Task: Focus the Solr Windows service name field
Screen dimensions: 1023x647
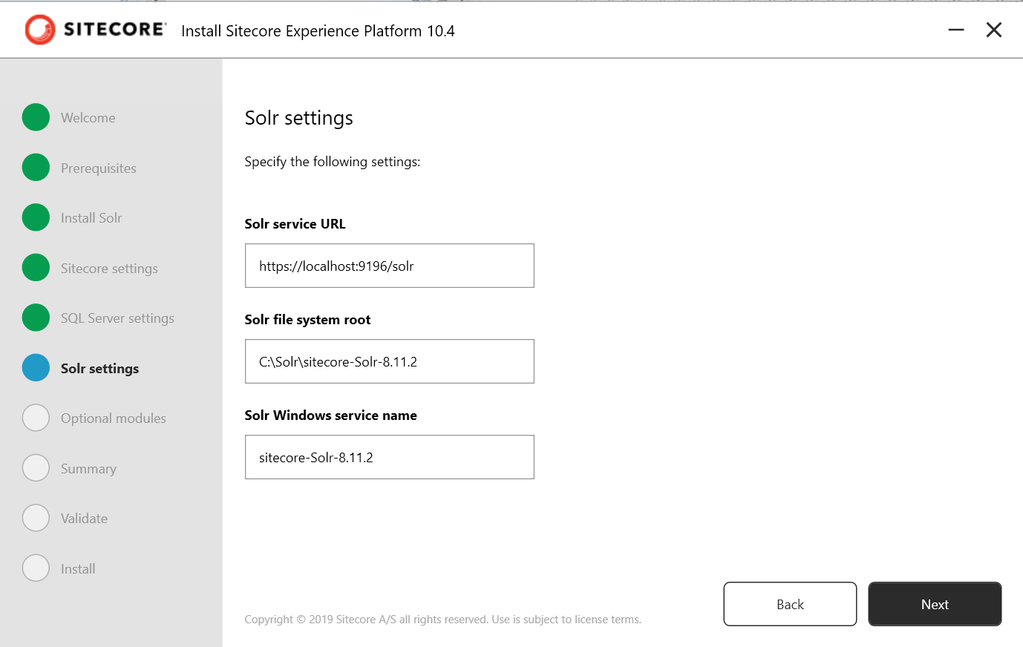Action: [390, 457]
